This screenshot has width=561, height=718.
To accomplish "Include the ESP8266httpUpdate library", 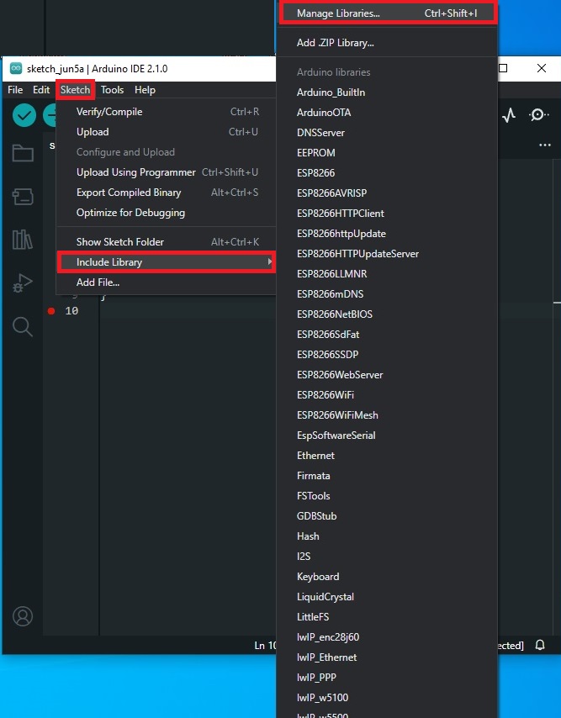I will click(388, 233).
